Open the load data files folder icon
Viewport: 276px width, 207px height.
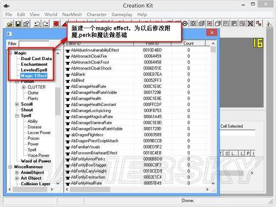[10, 24]
